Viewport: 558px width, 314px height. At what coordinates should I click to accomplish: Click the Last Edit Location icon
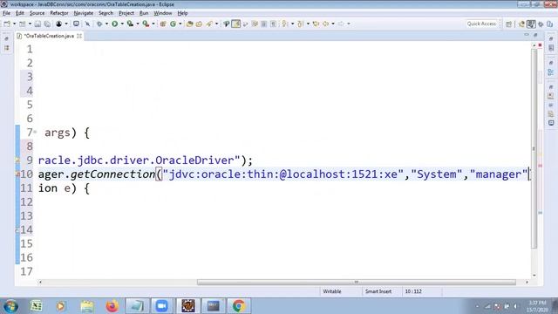click(316, 24)
